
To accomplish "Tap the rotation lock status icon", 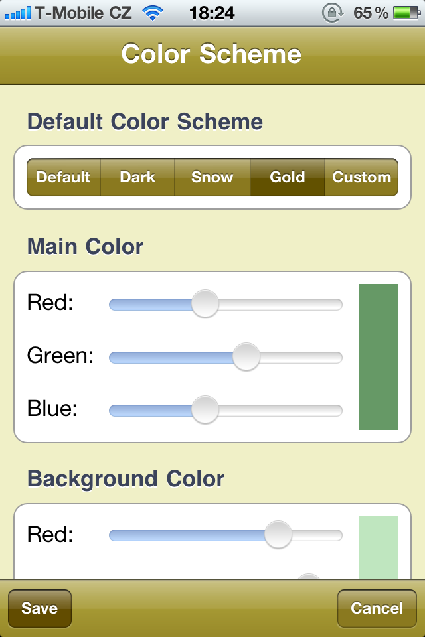I will pos(331,13).
